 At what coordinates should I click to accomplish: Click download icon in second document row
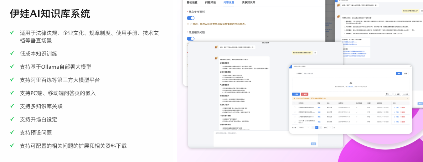tap(395, 112)
